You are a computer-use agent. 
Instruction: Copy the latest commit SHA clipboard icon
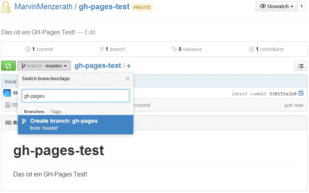(301, 93)
